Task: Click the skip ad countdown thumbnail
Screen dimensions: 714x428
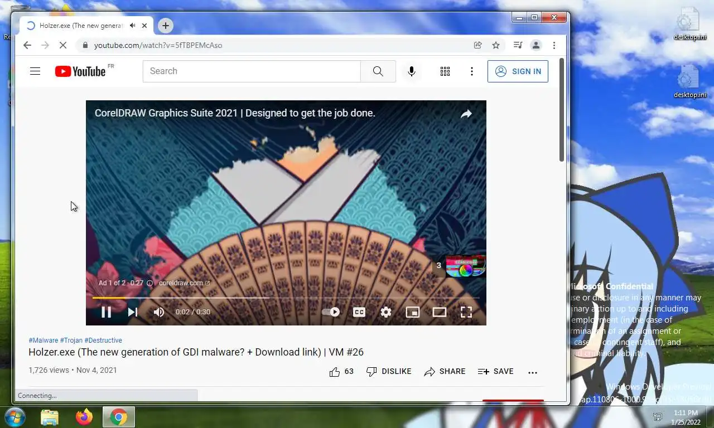Action: pyautogui.click(x=460, y=266)
